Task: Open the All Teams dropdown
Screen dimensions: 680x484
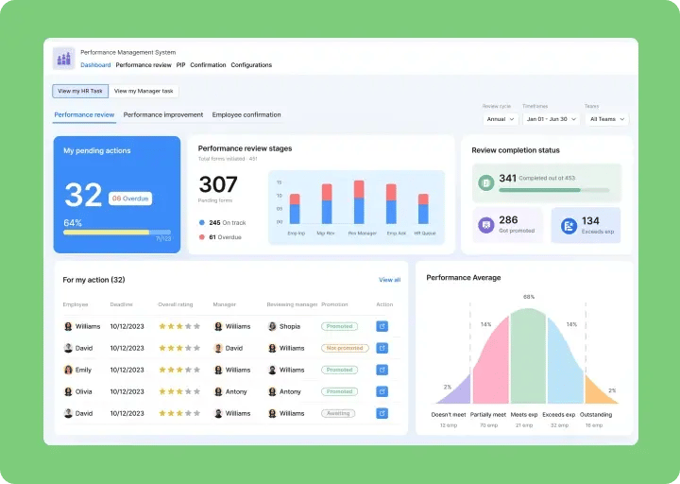Action: point(607,119)
